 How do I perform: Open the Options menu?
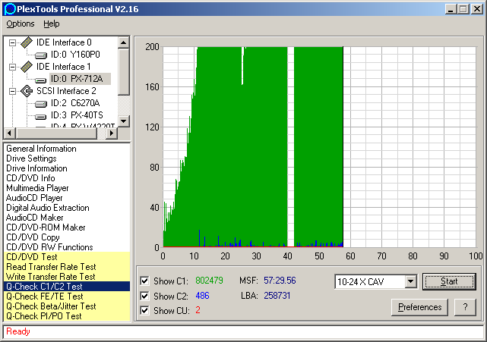pyautogui.click(x=21, y=24)
